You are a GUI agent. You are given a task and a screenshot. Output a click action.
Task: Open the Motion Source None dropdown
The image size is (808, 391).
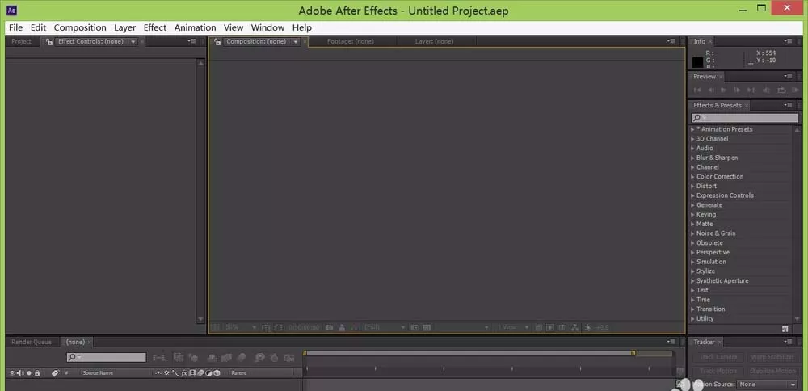click(767, 385)
